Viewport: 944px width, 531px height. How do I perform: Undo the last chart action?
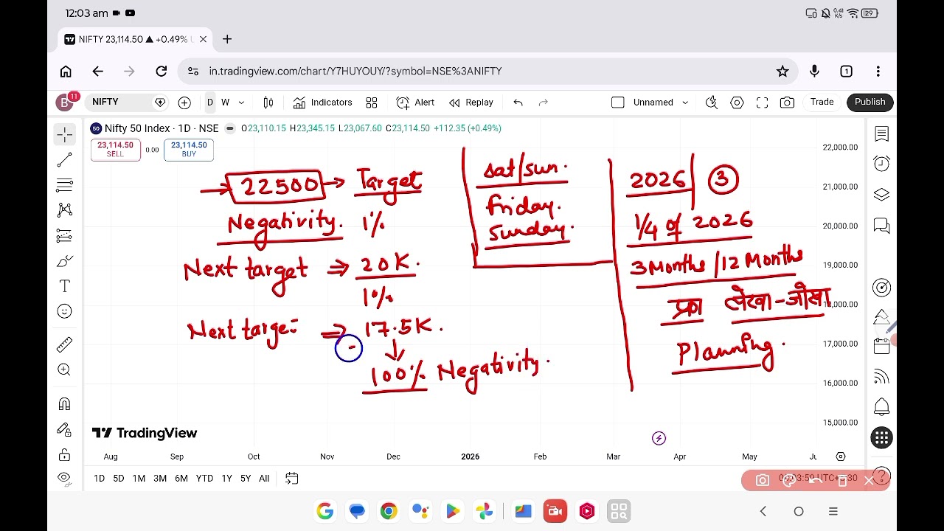[518, 103]
